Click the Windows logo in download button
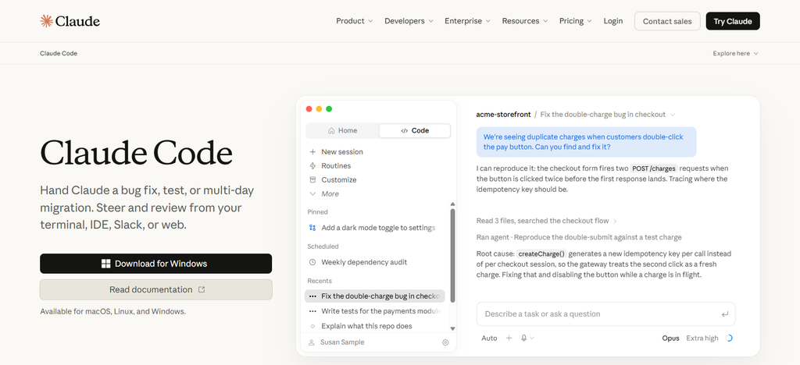This screenshot has height=365, width=800. [x=105, y=264]
